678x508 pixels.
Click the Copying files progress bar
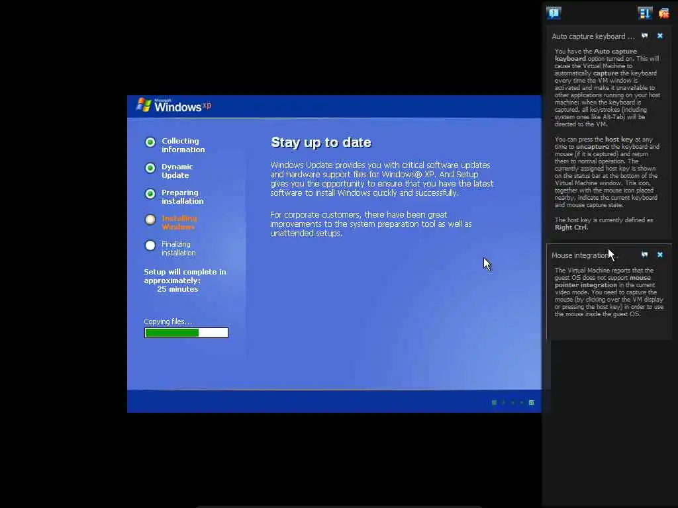186,333
